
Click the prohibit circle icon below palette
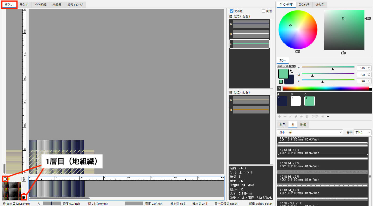307,117
